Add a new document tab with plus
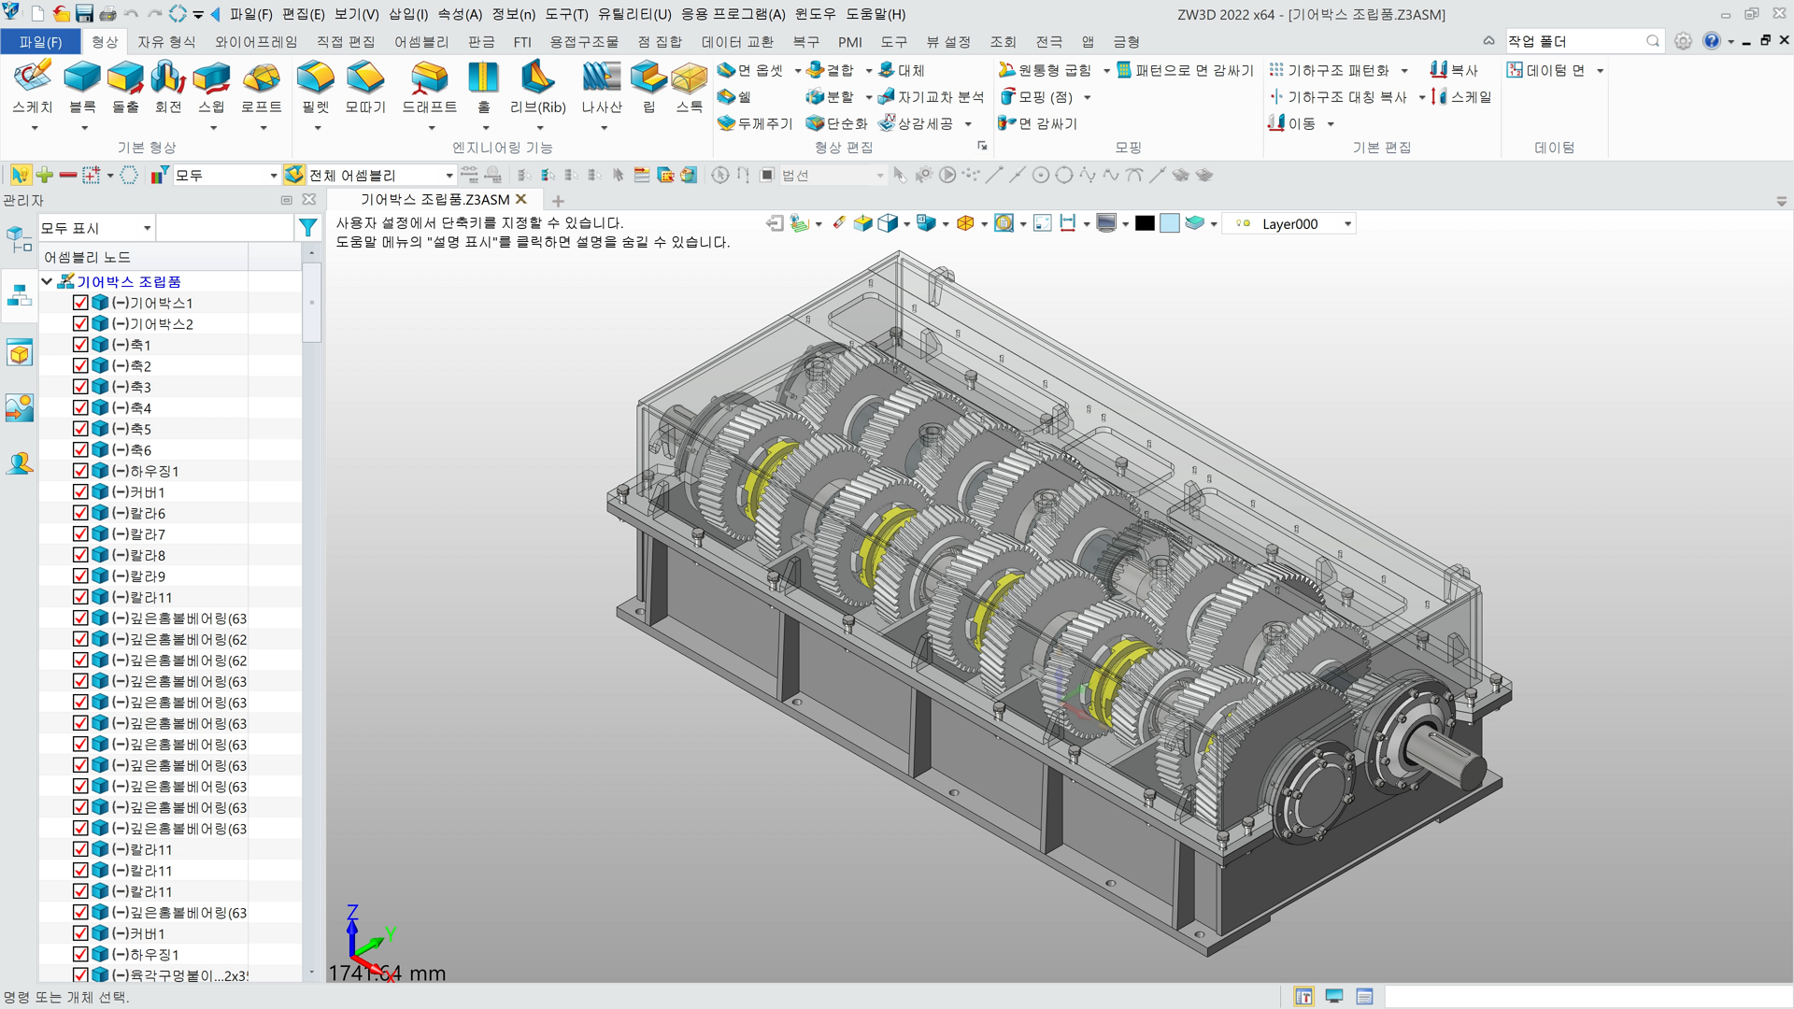 [x=558, y=201]
